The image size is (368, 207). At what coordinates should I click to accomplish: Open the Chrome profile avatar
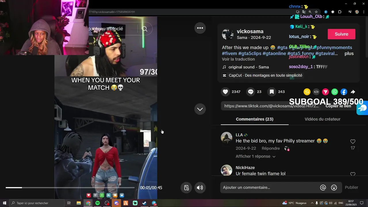tap(357, 12)
